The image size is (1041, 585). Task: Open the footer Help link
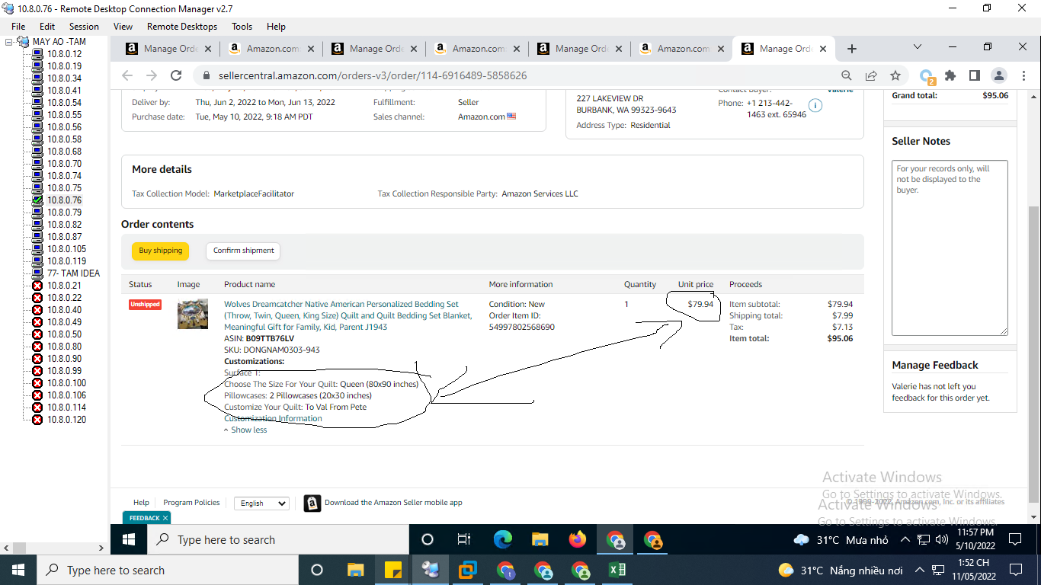click(141, 503)
